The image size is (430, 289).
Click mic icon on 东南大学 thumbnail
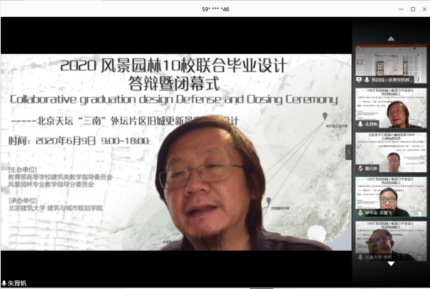tap(360, 256)
